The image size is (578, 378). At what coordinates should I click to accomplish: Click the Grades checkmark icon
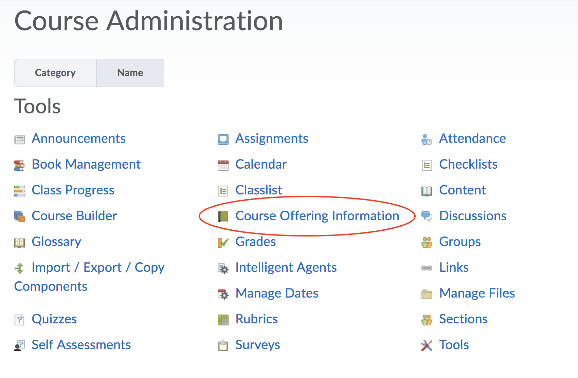pos(223,243)
